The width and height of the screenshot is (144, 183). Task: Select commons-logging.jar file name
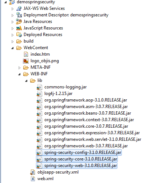[x=65, y=87]
